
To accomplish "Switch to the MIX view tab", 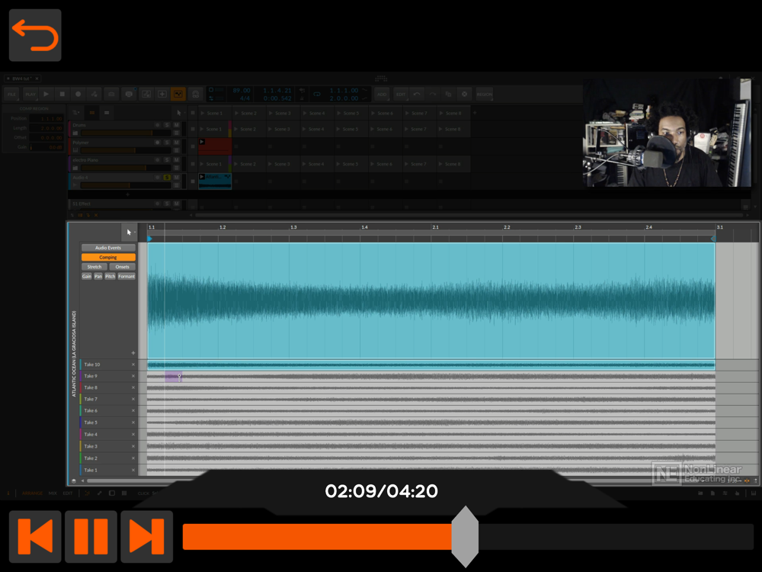I will click(53, 493).
